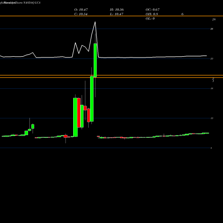Click the '8' price axis label at bottom

tap(211, 148)
